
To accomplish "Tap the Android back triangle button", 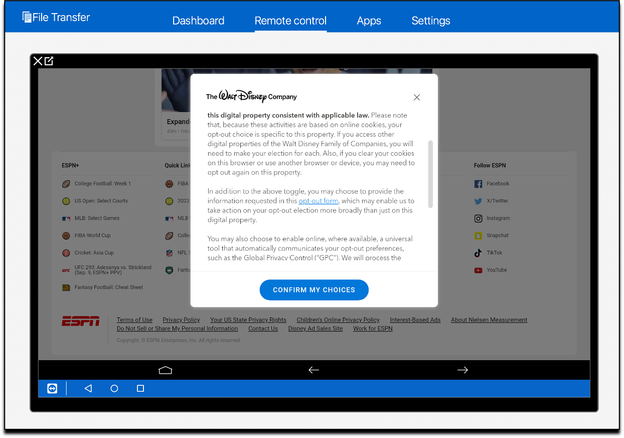I will tap(88, 388).
